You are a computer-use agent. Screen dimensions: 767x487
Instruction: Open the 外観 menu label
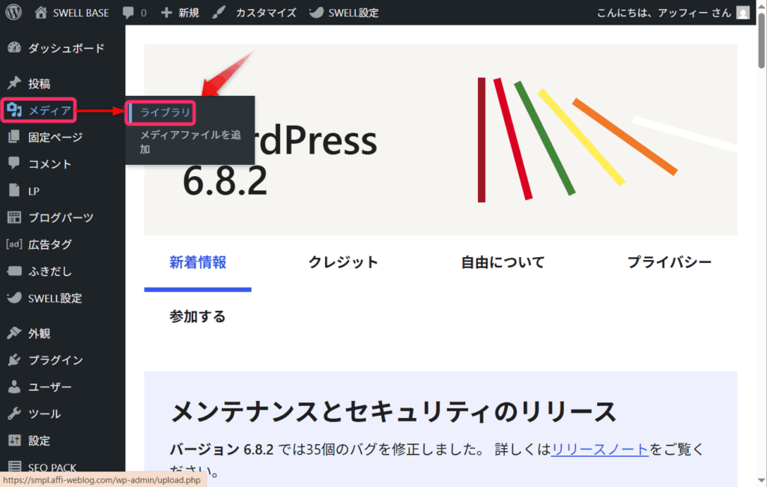click(39, 333)
